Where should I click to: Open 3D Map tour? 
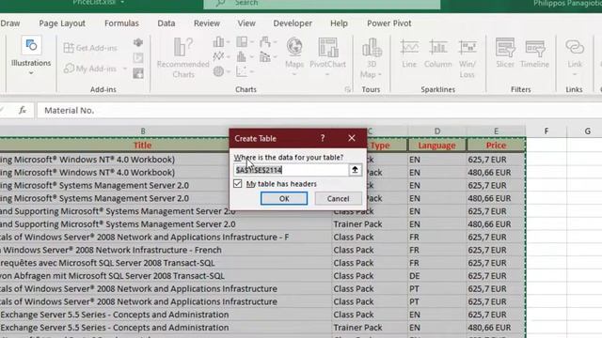tap(371, 57)
